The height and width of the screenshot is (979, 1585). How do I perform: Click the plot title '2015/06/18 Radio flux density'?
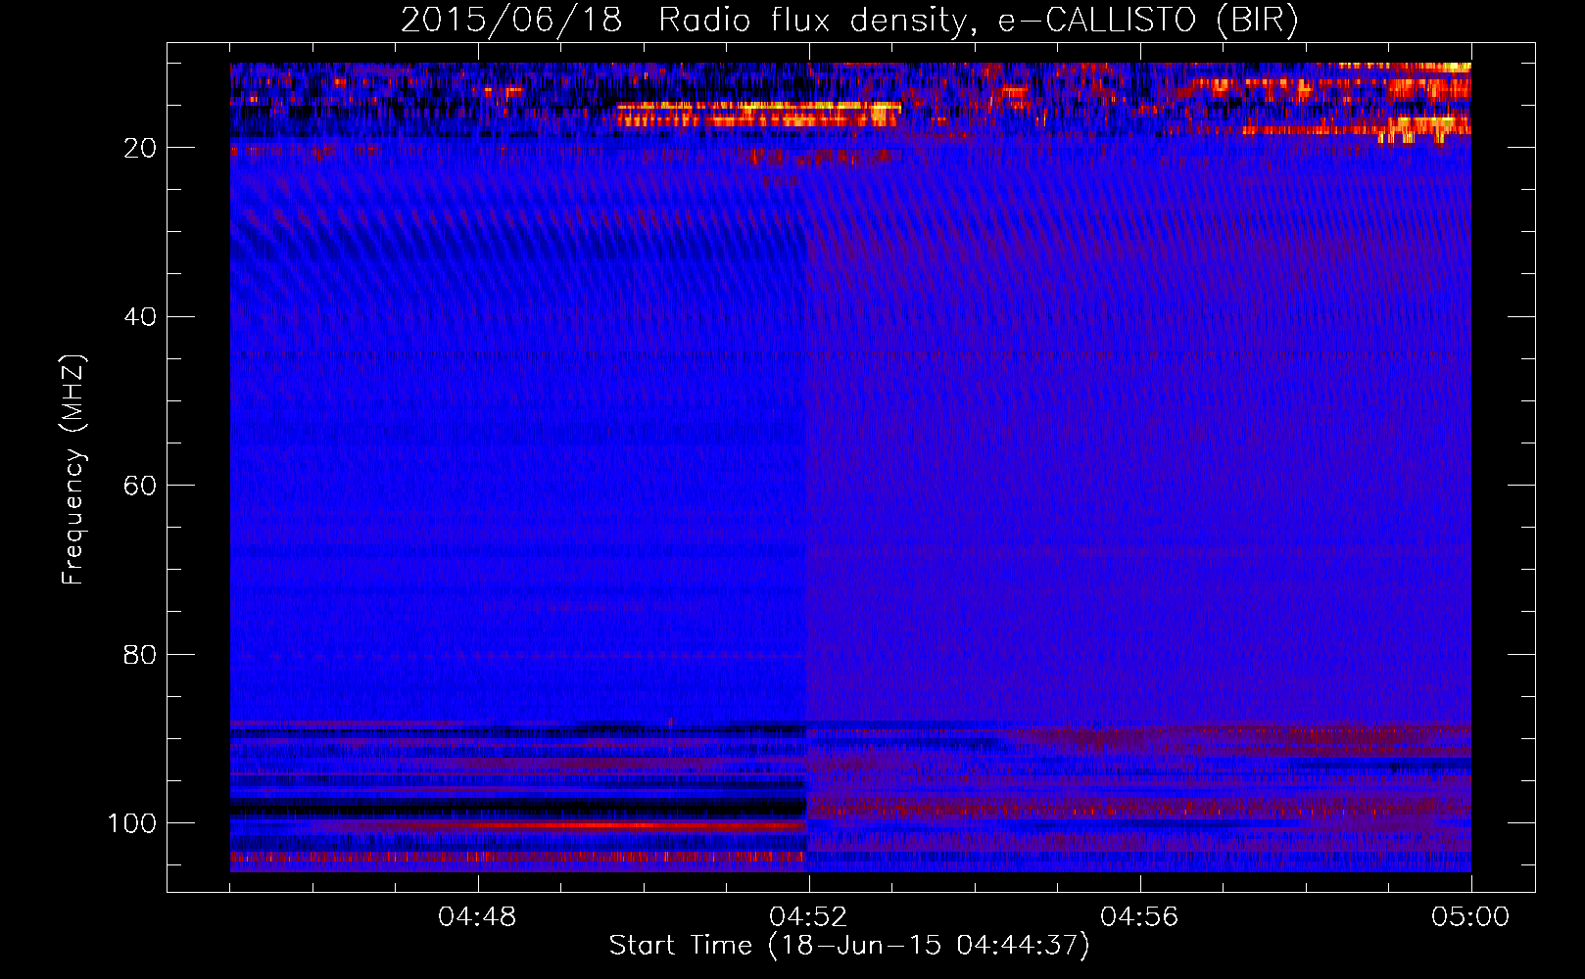[x=849, y=21]
